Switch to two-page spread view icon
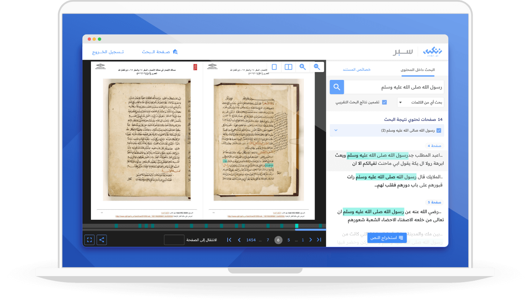Image resolution: width=530 pixels, height=300 pixels. (x=288, y=67)
